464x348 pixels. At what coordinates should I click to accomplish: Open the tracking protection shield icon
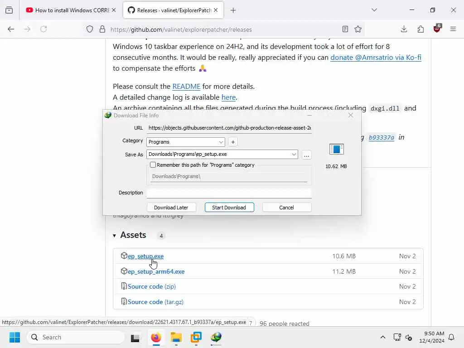coord(90,29)
